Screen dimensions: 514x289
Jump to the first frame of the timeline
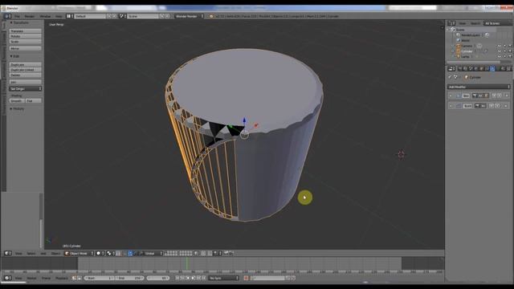pyautogui.click(x=177, y=278)
